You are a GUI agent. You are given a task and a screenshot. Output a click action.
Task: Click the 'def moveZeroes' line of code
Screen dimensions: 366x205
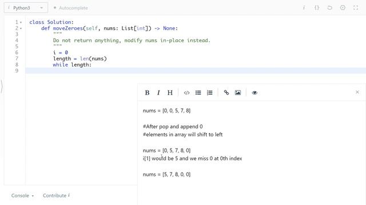click(109, 28)
